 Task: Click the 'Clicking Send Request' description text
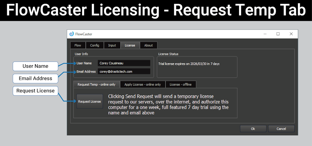[168, 105]
